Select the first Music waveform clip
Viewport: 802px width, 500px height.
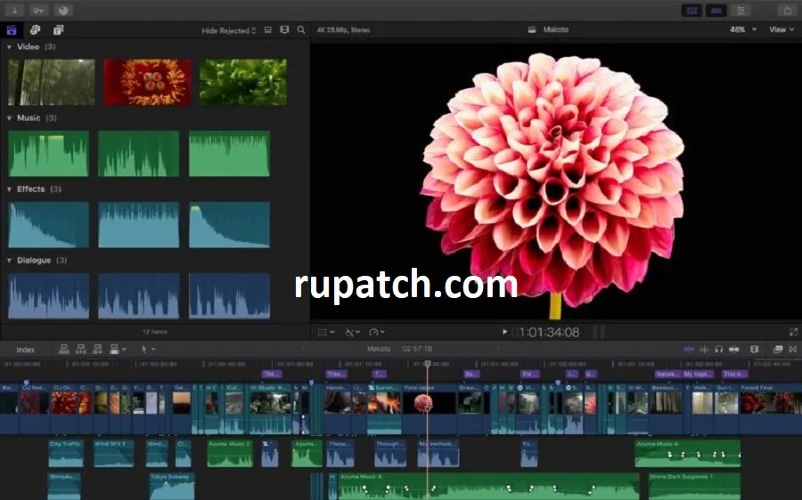49,154
